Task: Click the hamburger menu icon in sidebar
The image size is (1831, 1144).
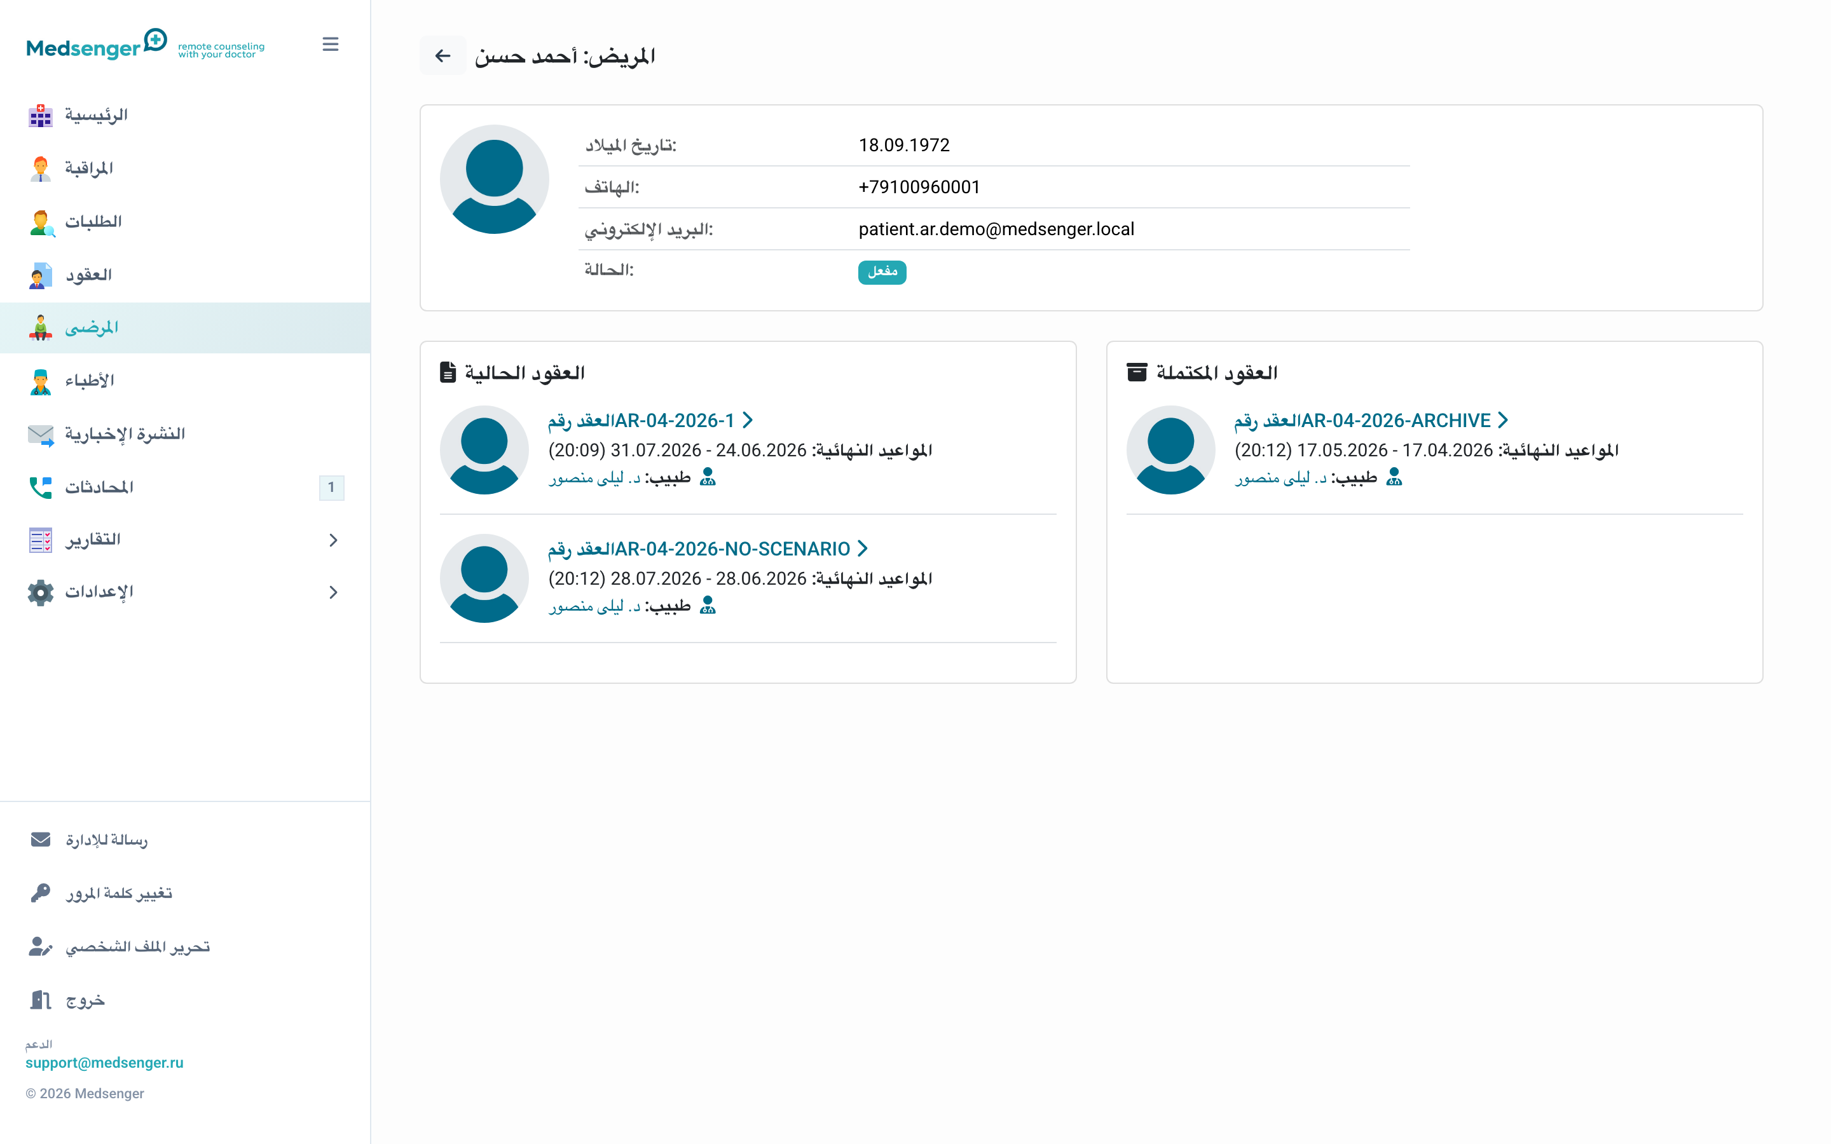Action: tap(330, 44)
